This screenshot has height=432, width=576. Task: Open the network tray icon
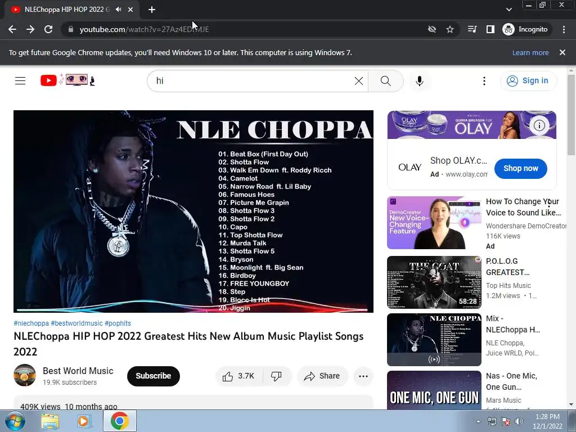tap(492, 422)
